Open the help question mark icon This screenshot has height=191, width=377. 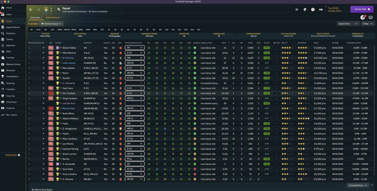coord(313,9)
